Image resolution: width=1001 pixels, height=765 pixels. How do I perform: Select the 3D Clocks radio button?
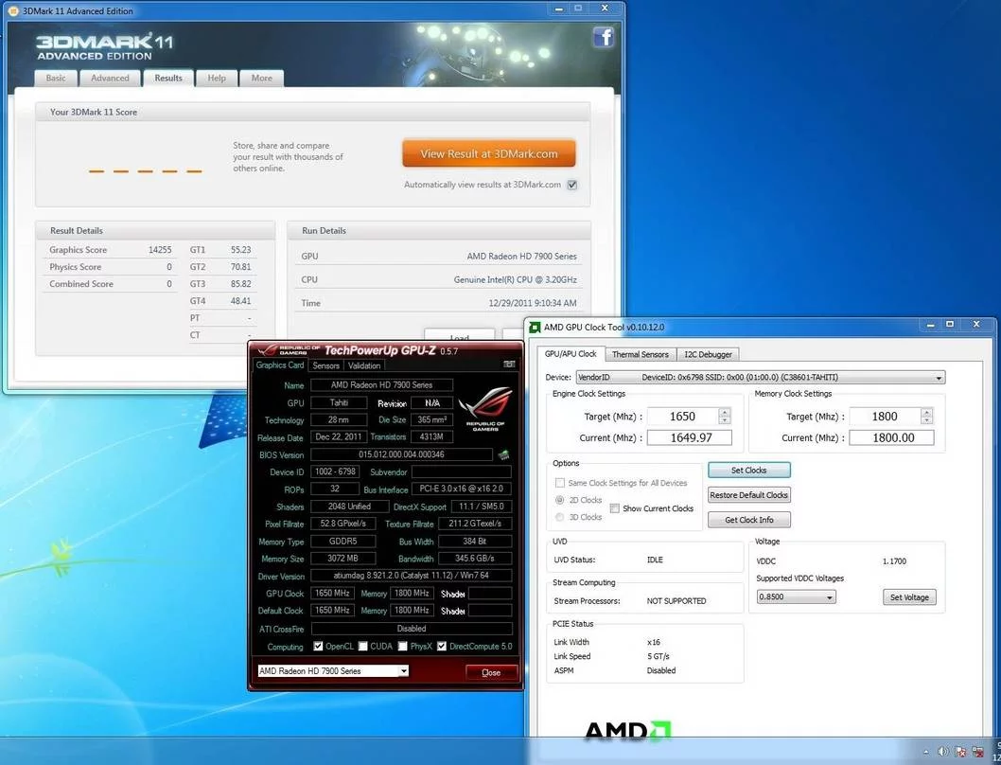coord(558,517)
